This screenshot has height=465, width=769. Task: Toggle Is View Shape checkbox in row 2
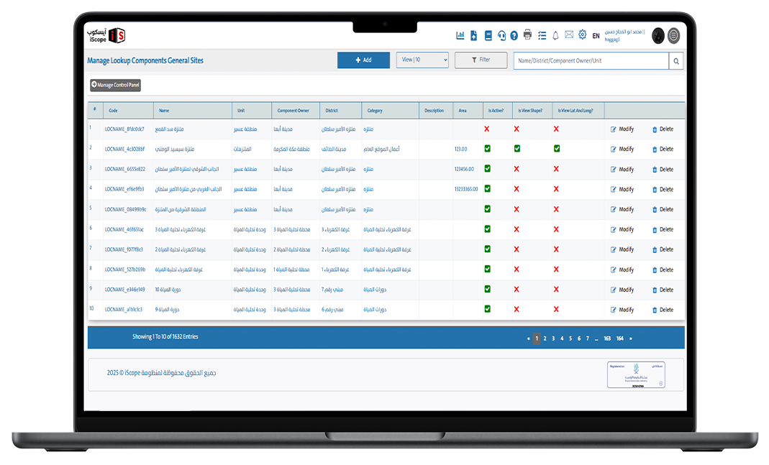pos(517,149)
